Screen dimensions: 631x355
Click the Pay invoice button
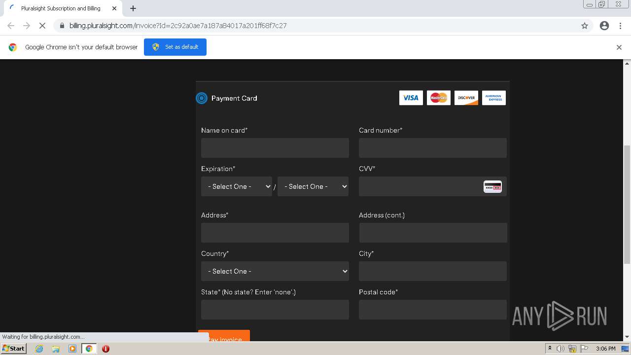[224, 336]
